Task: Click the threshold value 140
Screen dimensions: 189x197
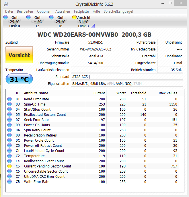Action: coord(143,115)
